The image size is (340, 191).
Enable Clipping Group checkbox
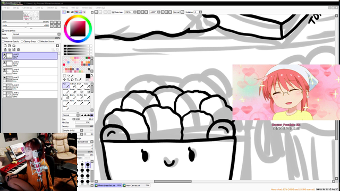pos(22,41)
